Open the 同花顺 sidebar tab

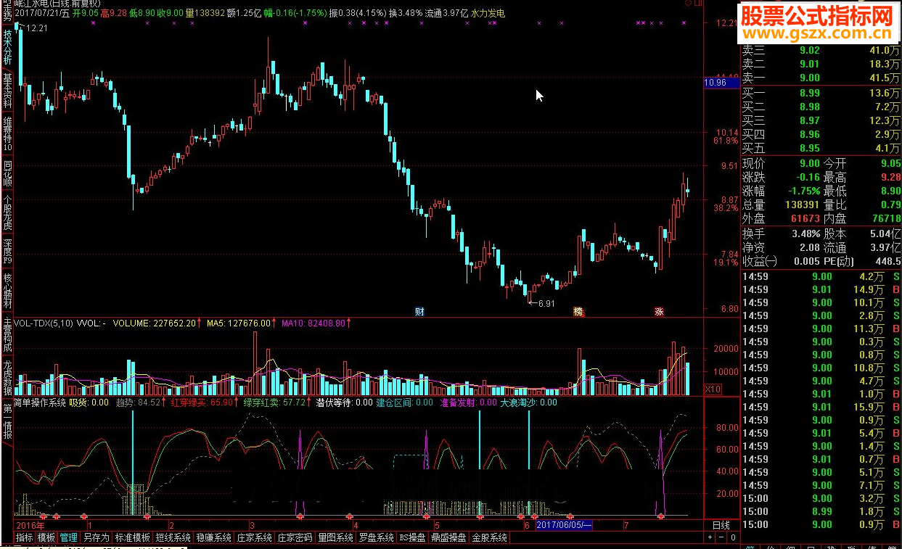[7, 174]
